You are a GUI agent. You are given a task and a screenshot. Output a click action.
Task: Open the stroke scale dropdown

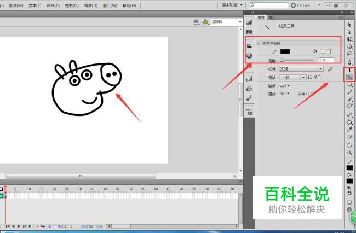point(292,77)
